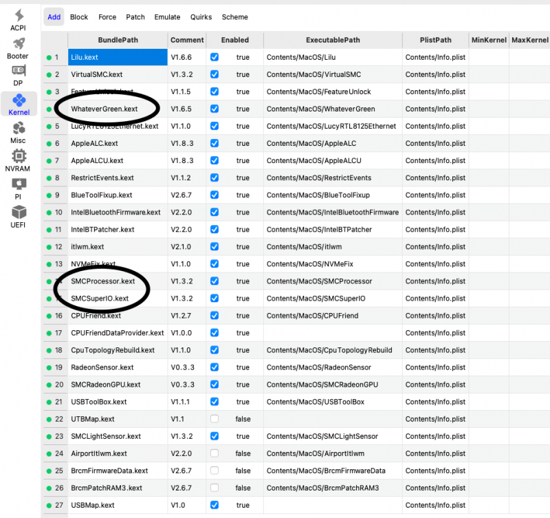Enable the BrcmPatchRAM3.kext checkbox
This screenshot has width=550, height=518.
tap(214, 488)
